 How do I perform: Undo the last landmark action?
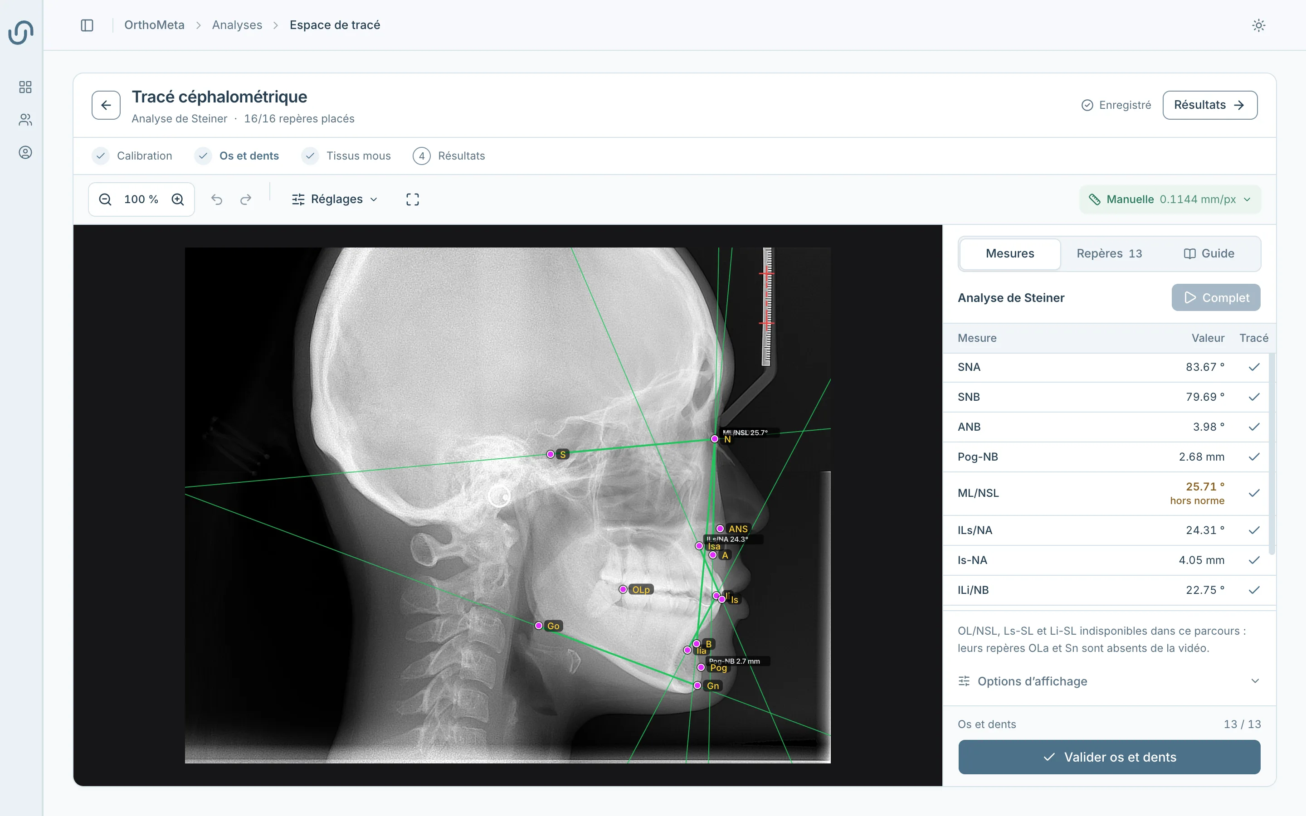pos(217,199)
